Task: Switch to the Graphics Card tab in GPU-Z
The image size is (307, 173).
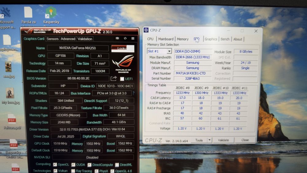Action: (x=34, y=39)
